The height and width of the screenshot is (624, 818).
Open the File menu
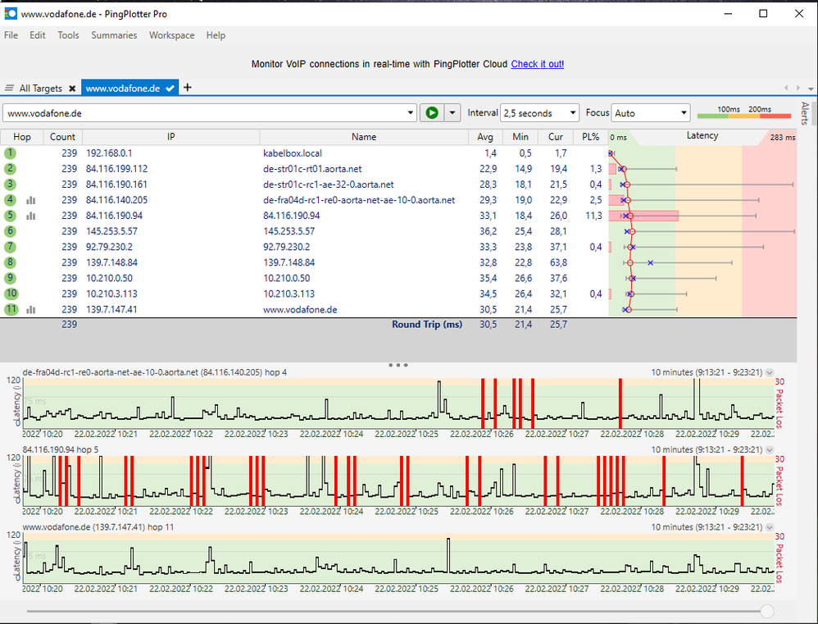11,35
